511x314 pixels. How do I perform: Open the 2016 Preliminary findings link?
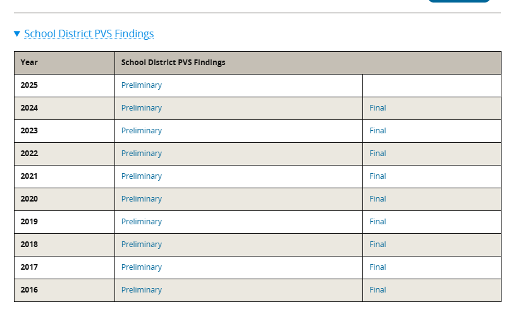click(x=141, y=290)
